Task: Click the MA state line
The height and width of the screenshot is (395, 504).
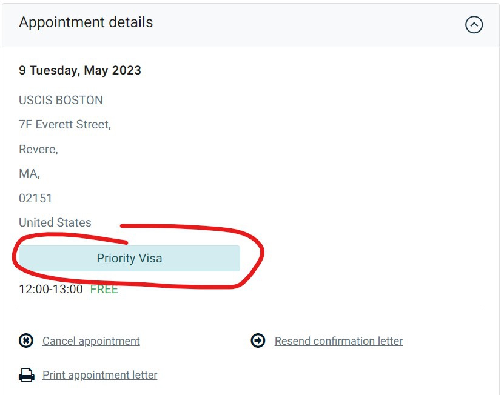Action: (x=30, y=174)
